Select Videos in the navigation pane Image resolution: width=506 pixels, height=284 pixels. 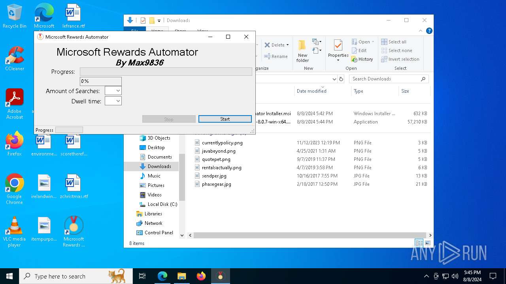154,195
